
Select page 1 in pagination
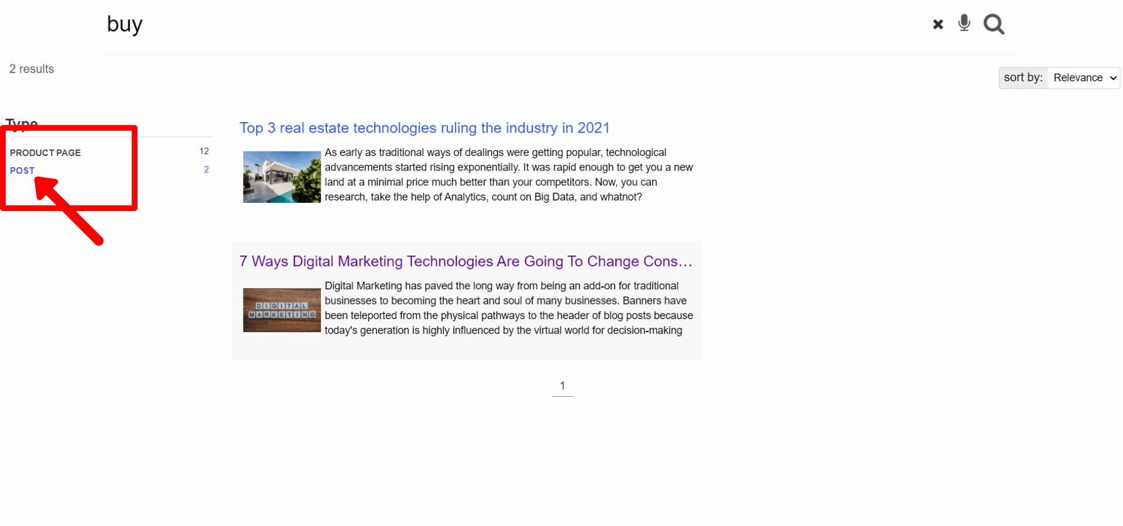coord(562,386)
